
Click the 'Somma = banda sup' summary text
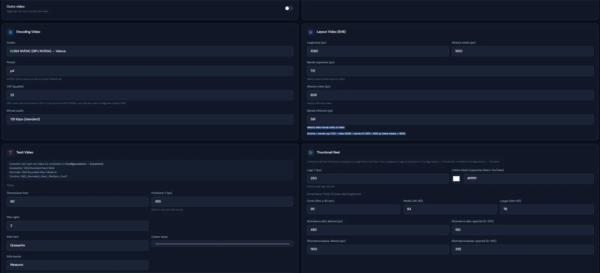click(x=356, y=134)
